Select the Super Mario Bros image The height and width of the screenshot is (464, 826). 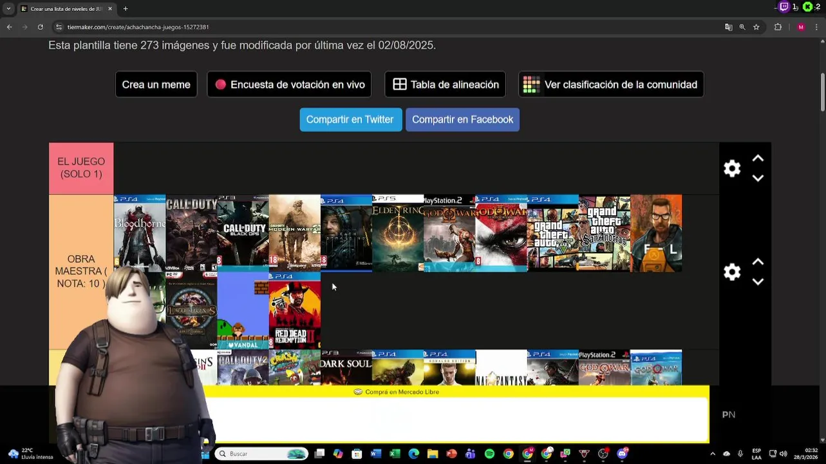[x=243, y=311]
